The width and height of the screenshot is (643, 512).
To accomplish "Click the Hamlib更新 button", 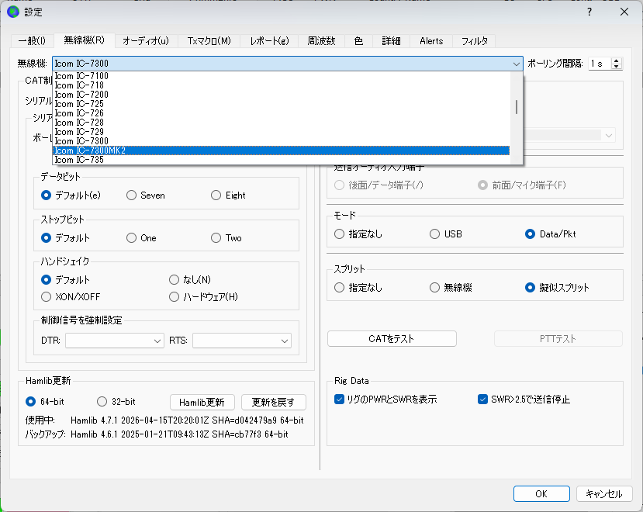I will point(202,403).
